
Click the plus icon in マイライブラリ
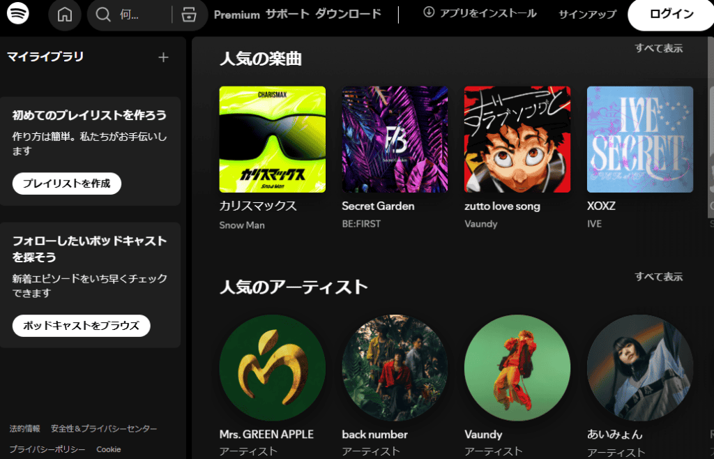coord(163,57)
